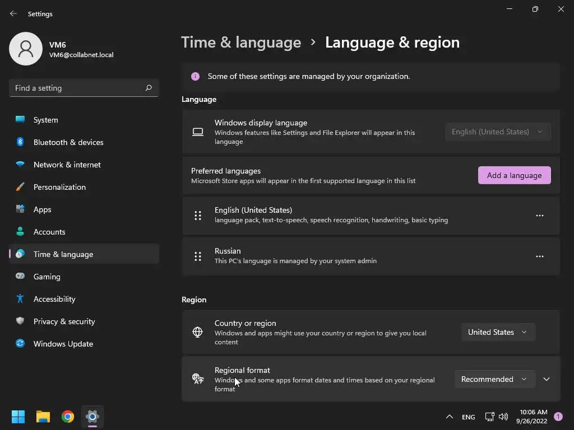Click the network tray icon
The width and height of the screenshot is (574, 430).
point(489,417)
